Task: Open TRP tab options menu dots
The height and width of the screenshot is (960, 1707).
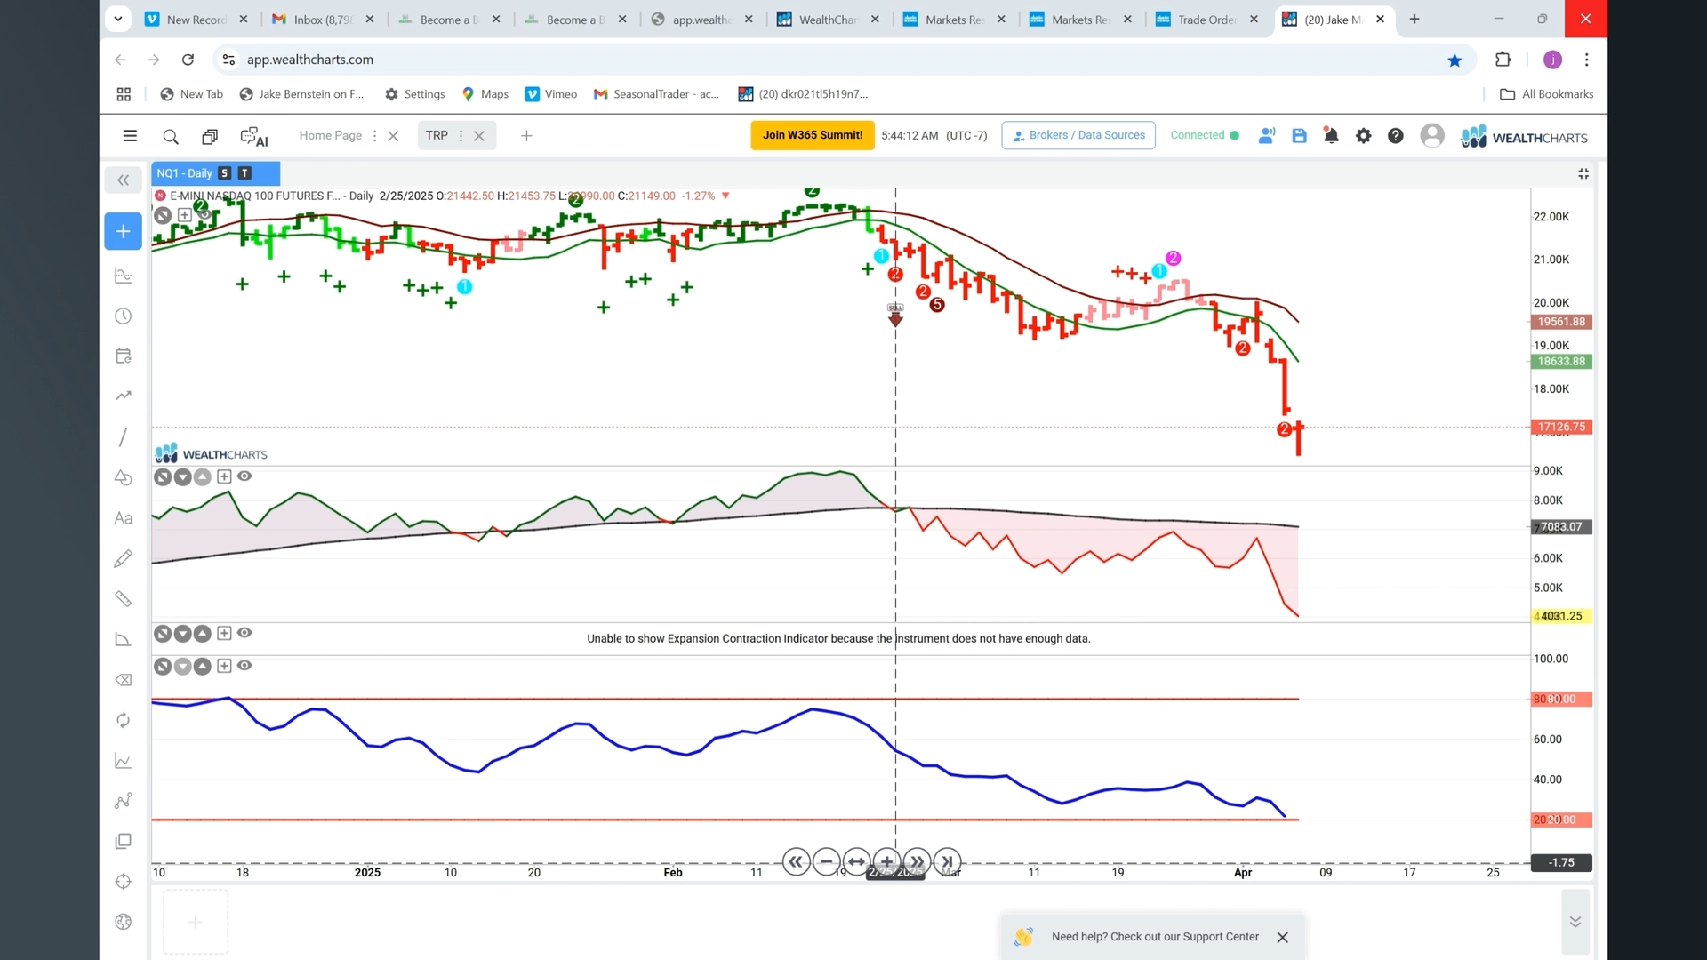Action: [461, 136]
